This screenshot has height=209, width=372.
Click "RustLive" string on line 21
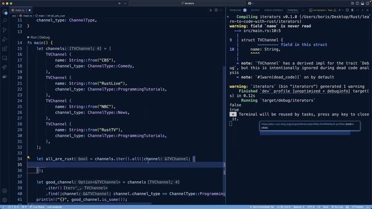tap(111, 84)
